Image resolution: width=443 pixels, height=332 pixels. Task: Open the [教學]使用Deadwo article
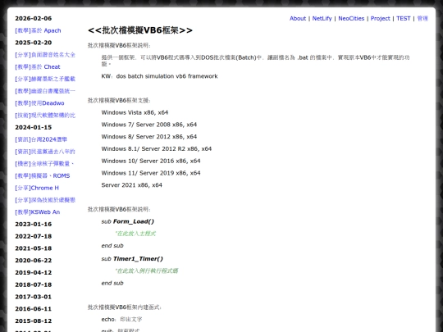[39, 103]
